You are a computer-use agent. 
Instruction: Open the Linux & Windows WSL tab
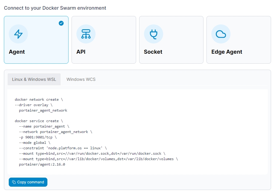tap(34, 79)
